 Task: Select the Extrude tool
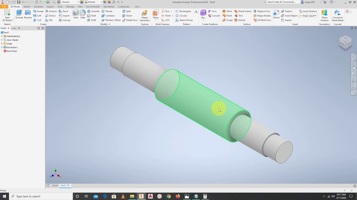click(x=19, y=14)
